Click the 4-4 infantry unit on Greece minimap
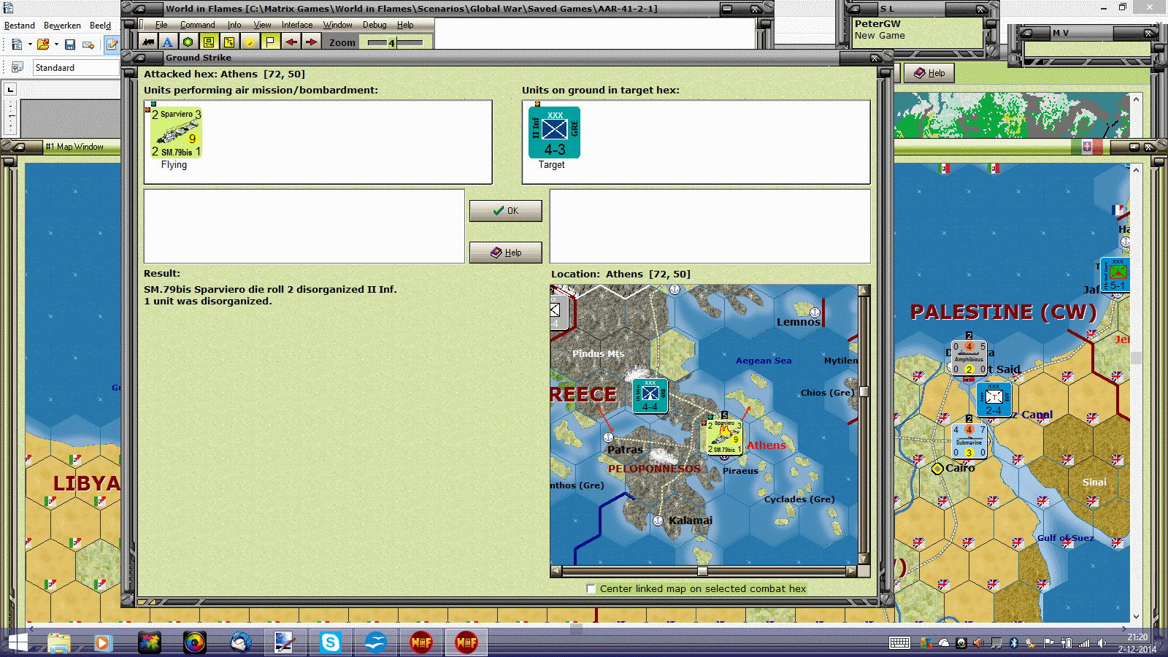 pyautogui.click(x=650, y=396)
